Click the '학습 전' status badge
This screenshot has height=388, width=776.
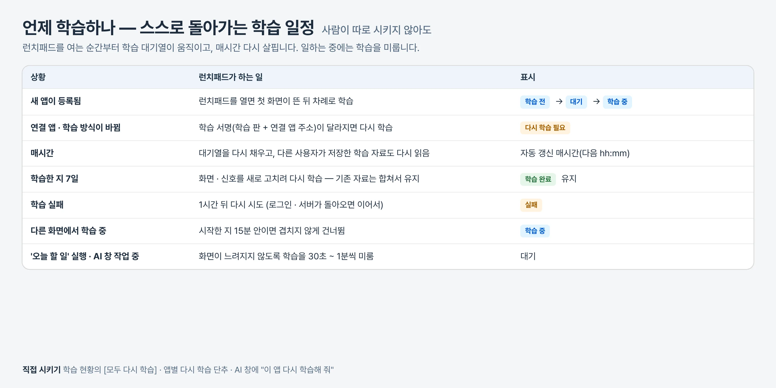(x=535, y=102)
